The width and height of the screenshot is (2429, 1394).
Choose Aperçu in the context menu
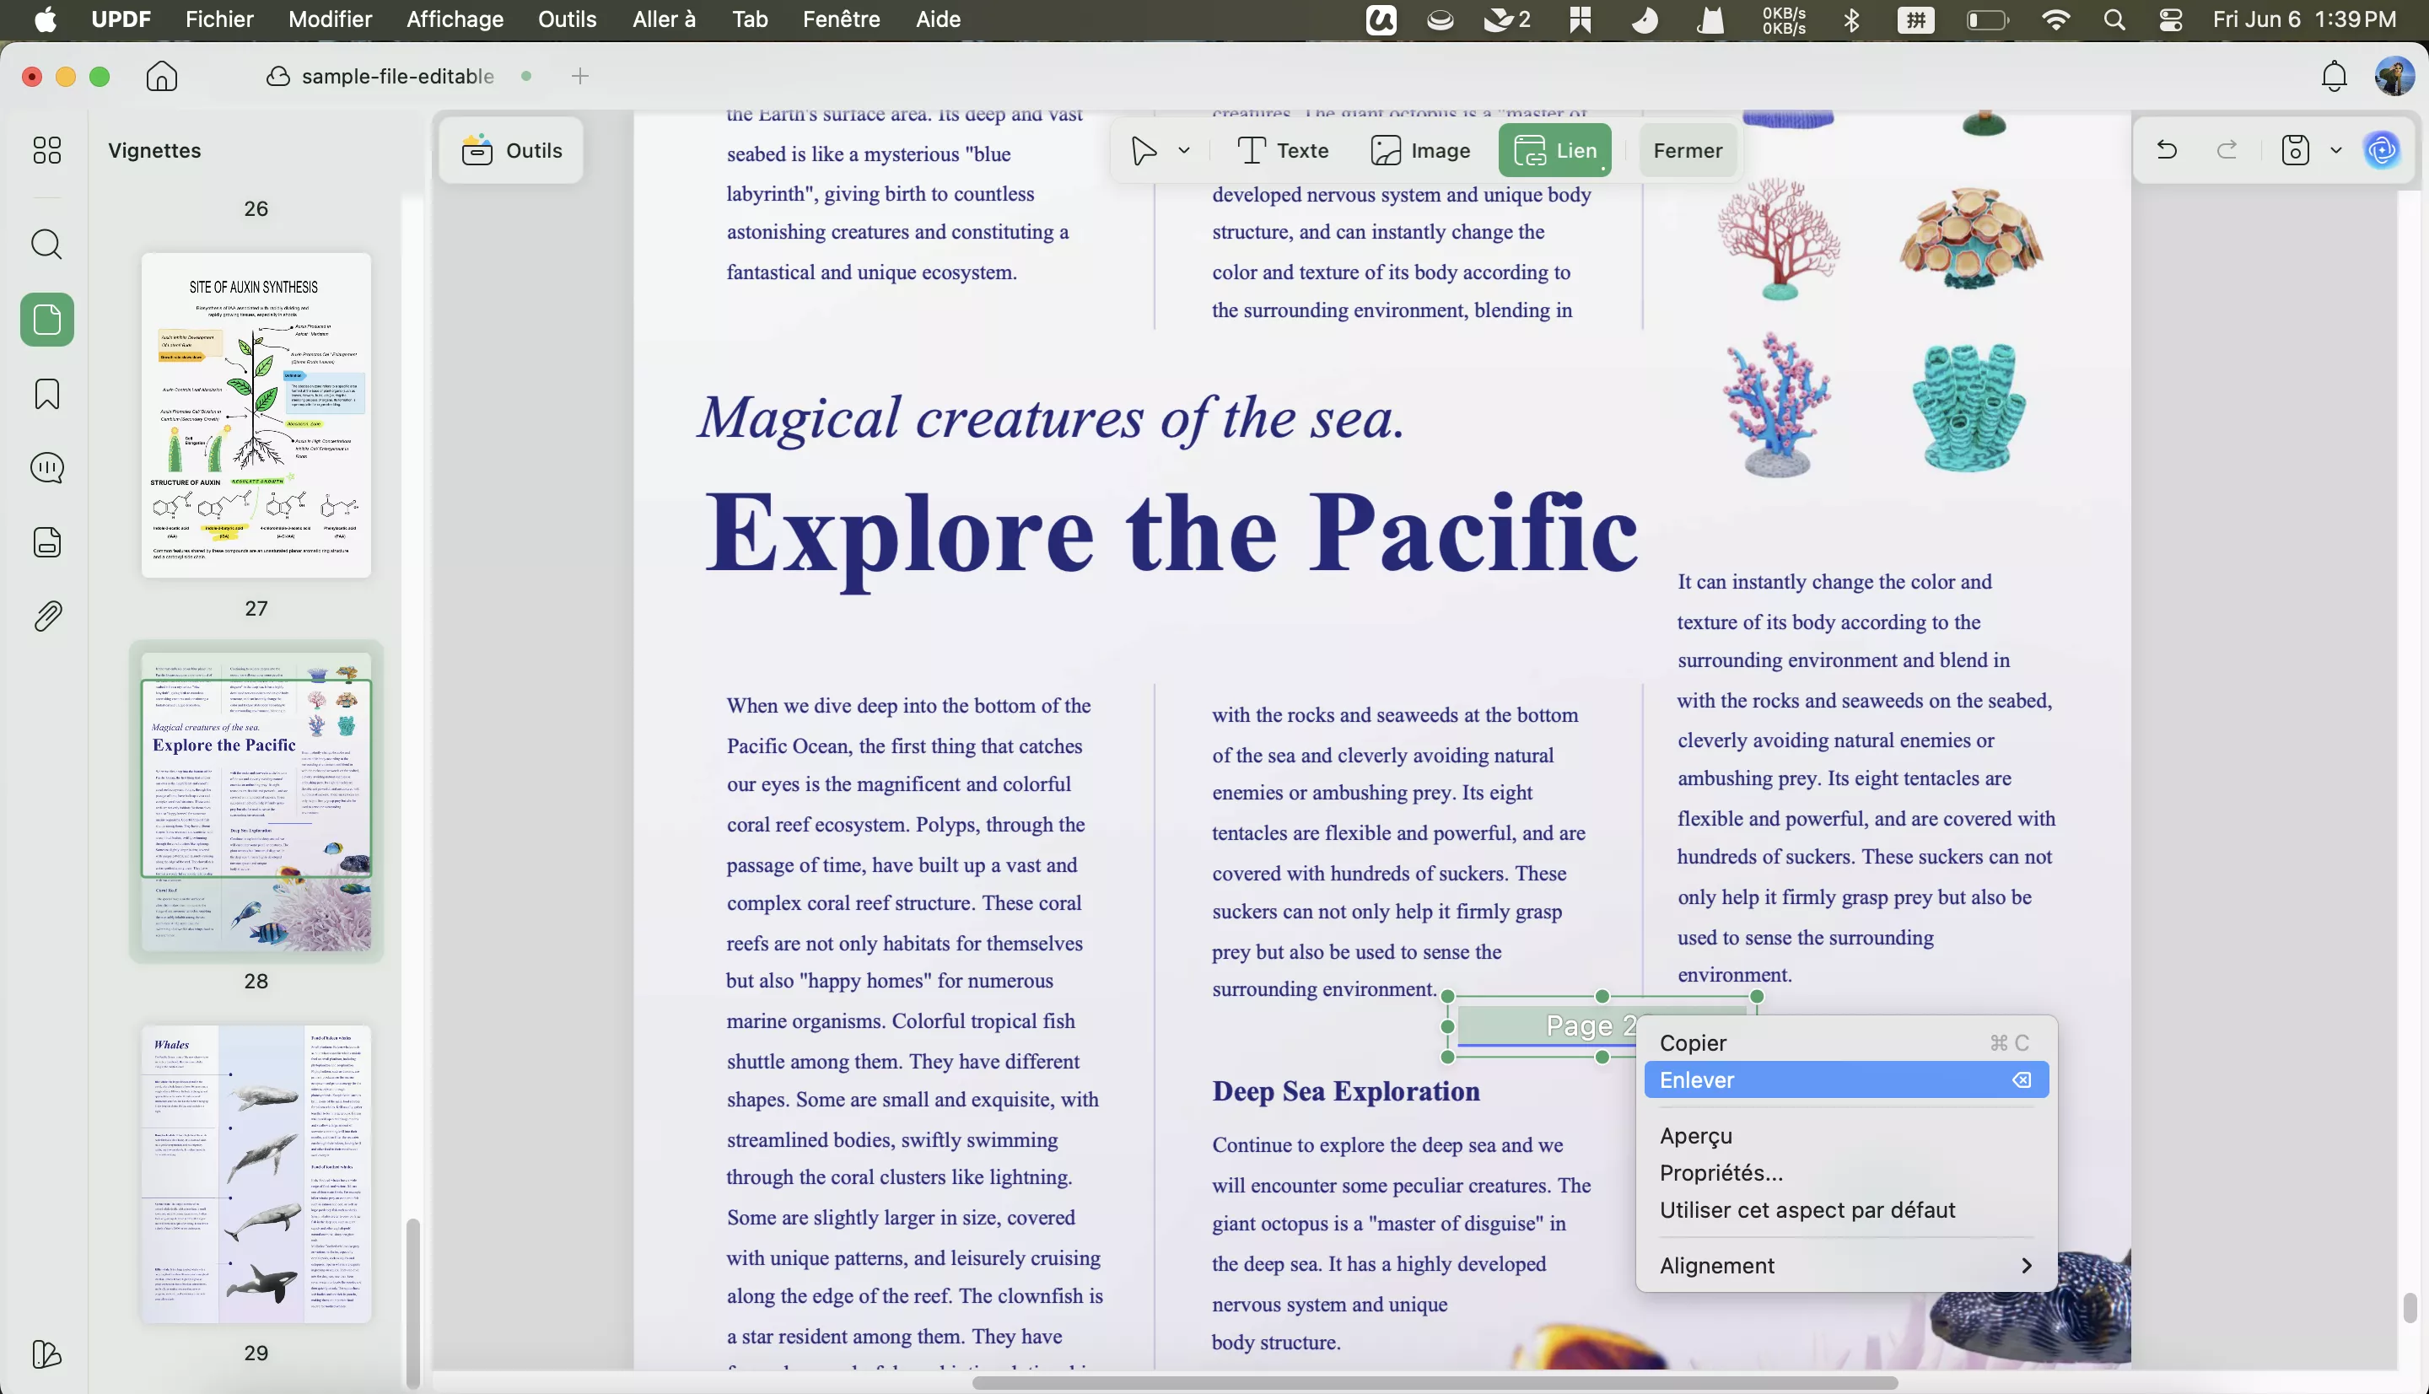click(1845, 1135)
